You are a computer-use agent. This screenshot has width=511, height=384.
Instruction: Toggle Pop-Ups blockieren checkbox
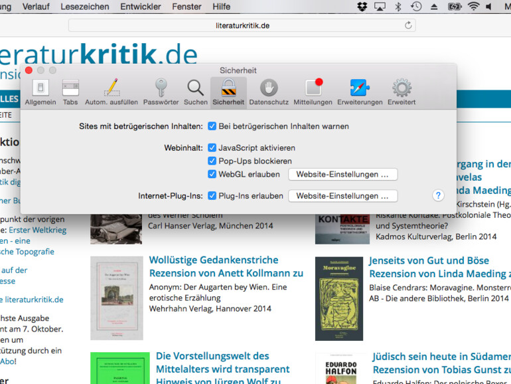212,161
